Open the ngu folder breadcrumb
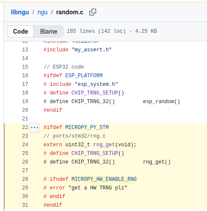Image resolution: width=207 pixels, height=211 pixels. (42, 12)
